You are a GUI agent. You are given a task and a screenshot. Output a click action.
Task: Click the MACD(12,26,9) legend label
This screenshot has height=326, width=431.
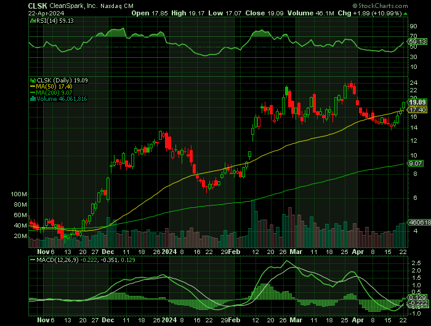tap(58, 260)
